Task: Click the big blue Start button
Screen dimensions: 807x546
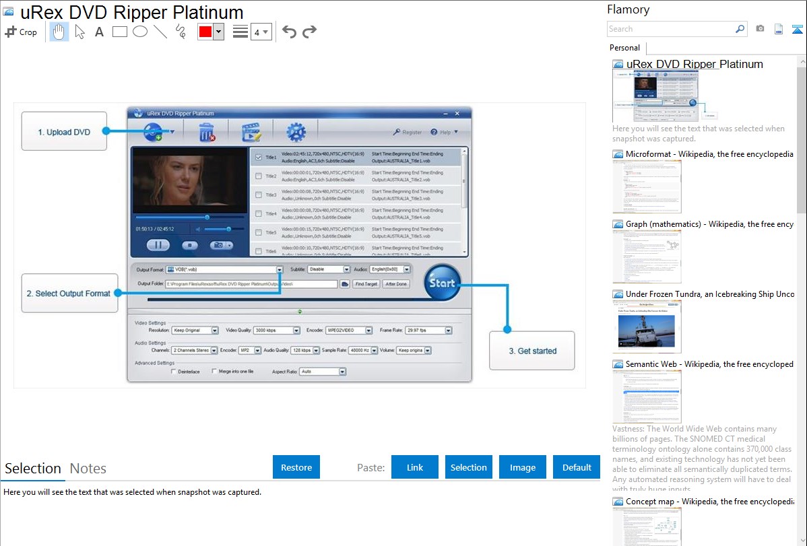Action: (442, 283)
